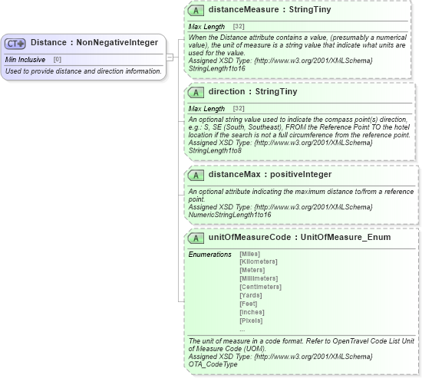This screenshot has width=422, height=378.
Task: Click the attribute icon next to unitOfMeasureCode
Action: coord(196,238)
